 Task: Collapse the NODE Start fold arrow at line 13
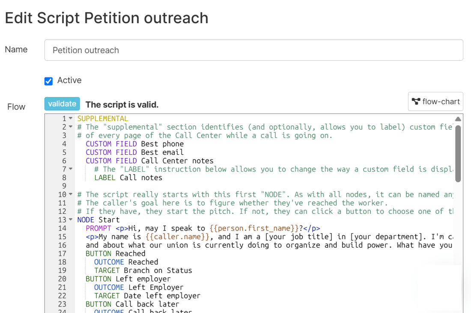[x=71, y=219]
